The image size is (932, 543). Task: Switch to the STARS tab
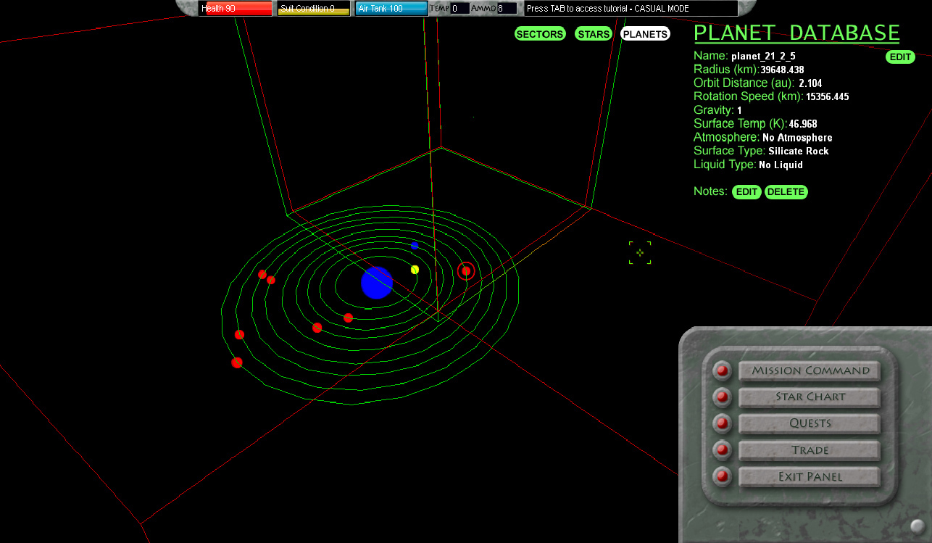pos(594,34)
